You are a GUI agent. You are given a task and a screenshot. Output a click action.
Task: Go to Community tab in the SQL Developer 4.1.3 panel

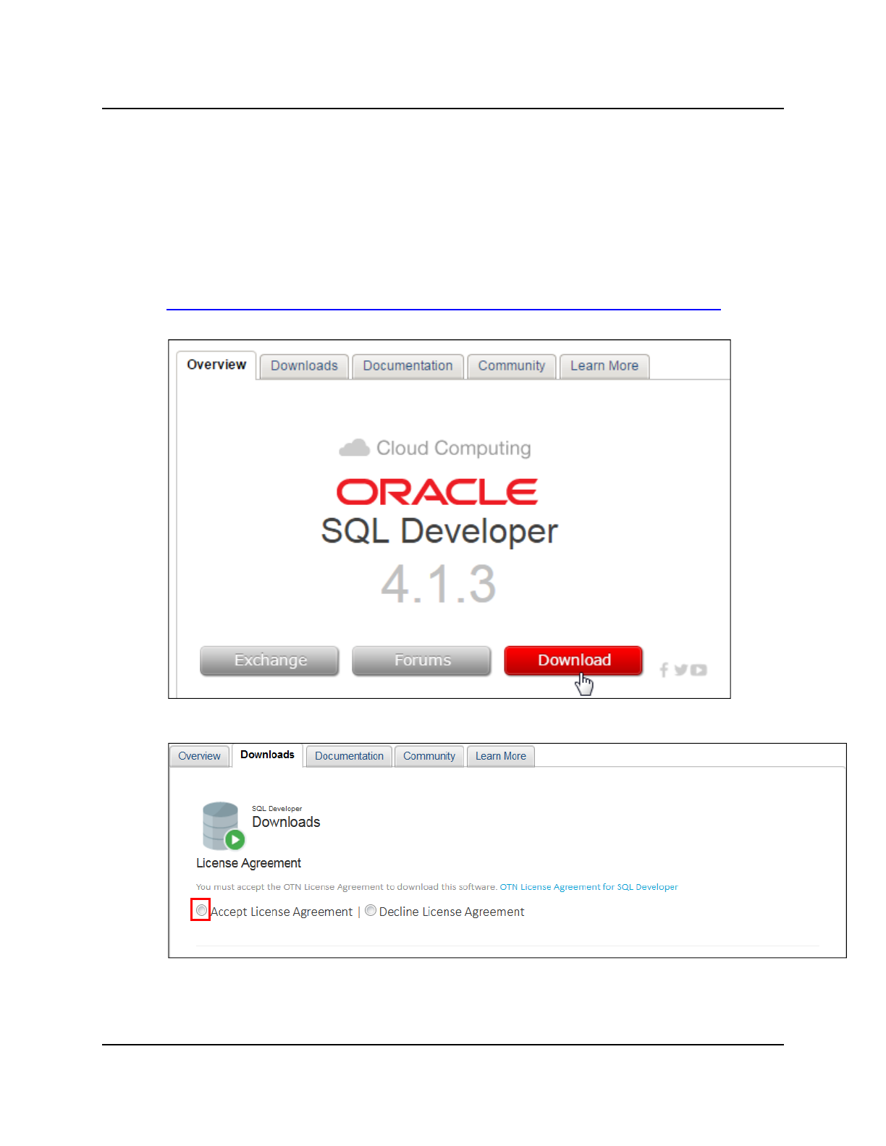pos(512,366)
